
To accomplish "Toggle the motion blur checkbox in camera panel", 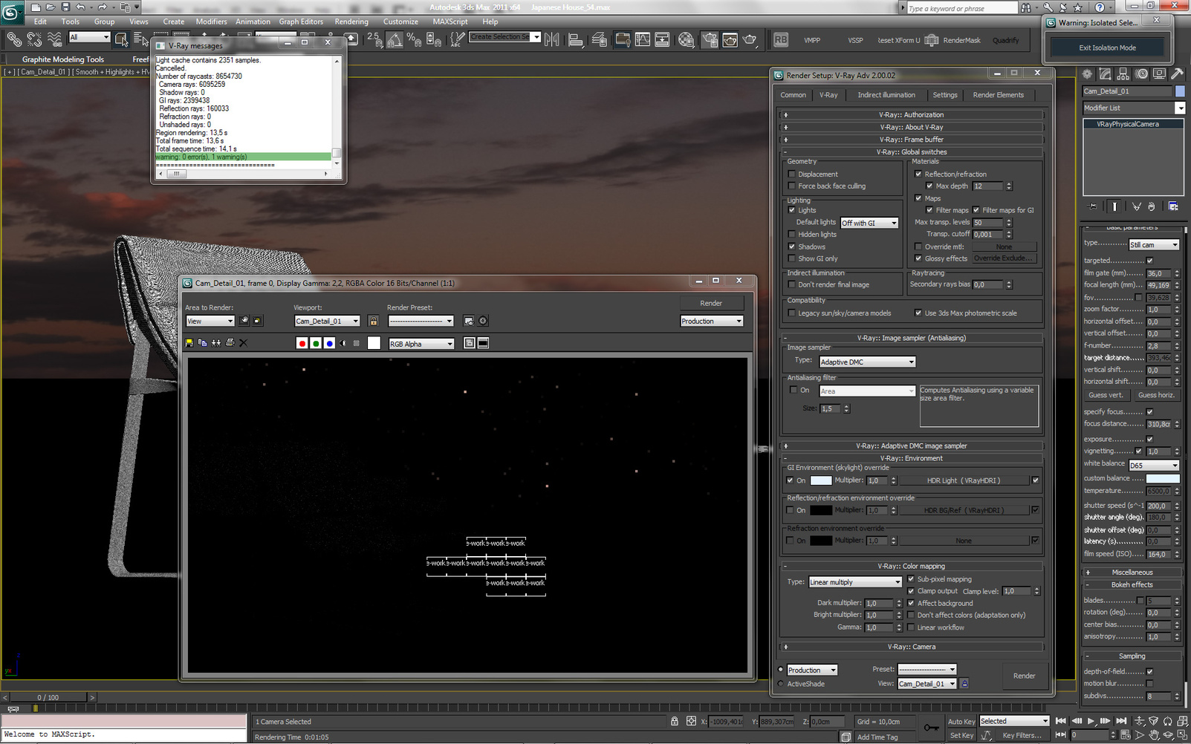I will 1149,684.
